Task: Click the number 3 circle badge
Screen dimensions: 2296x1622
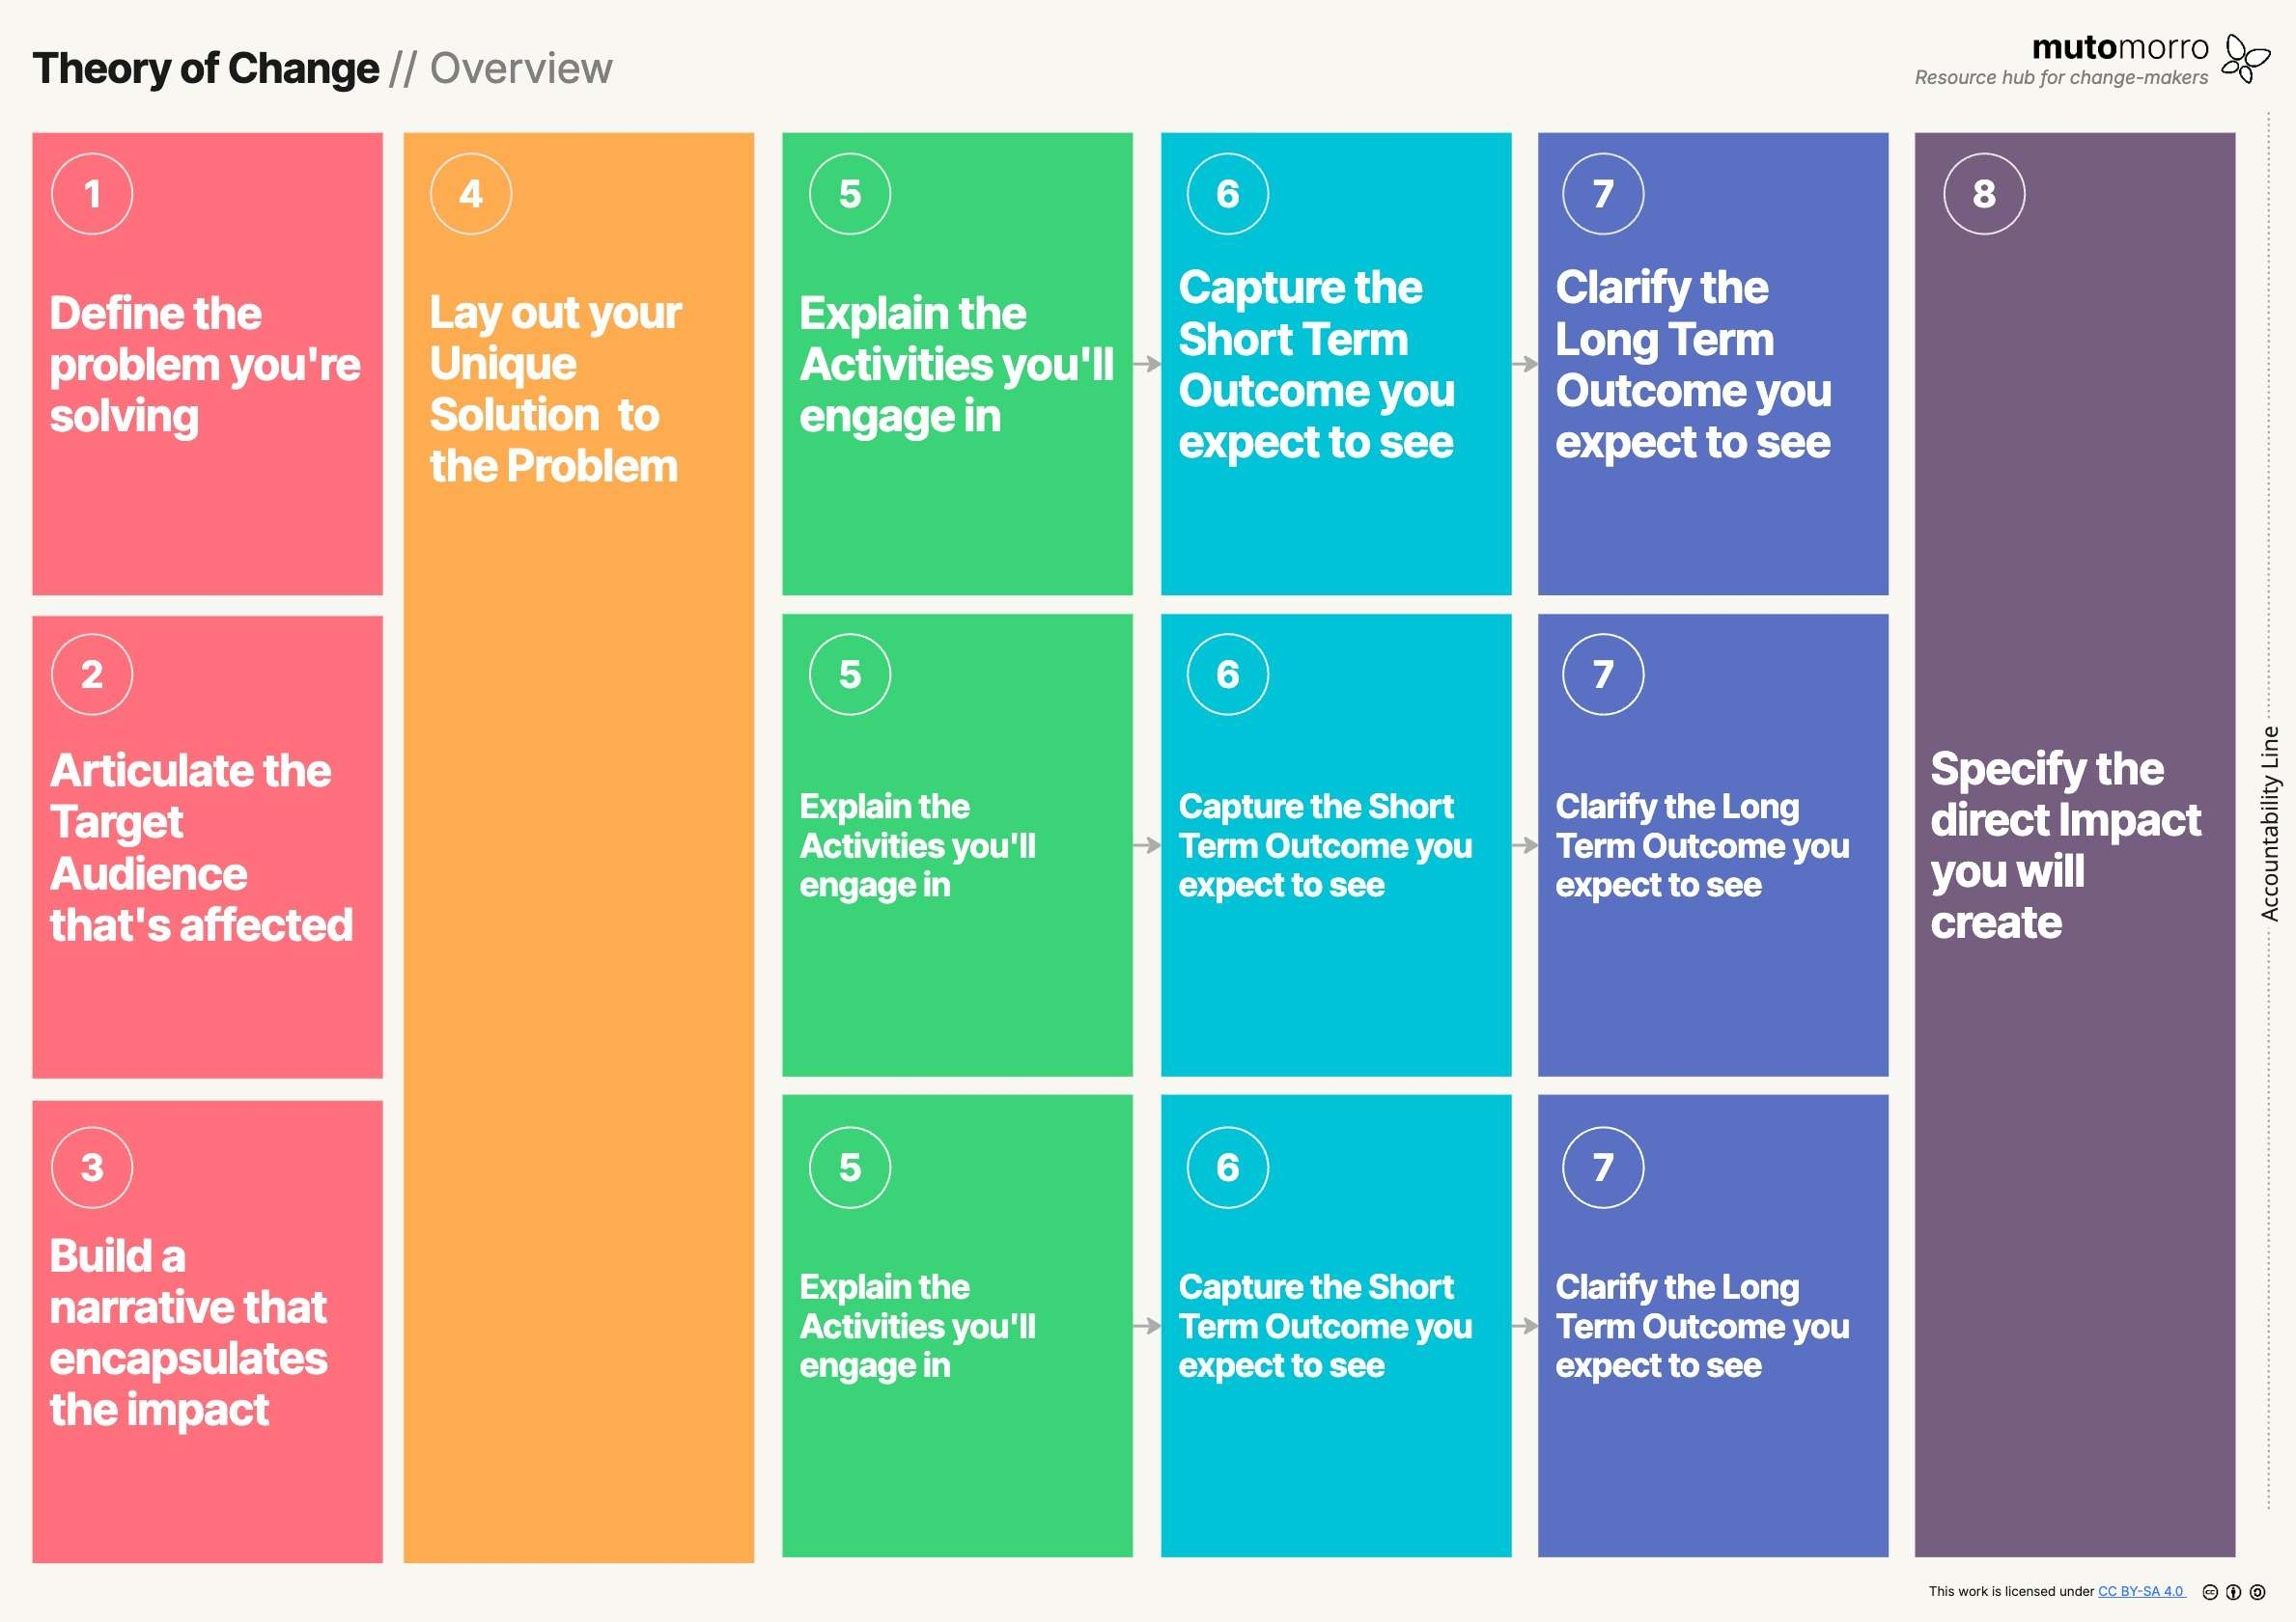Action: point(92,1168)
